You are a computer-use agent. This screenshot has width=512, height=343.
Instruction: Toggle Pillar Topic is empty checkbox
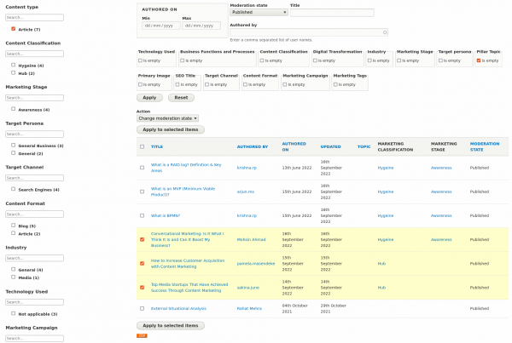click(x=480, y=60)
